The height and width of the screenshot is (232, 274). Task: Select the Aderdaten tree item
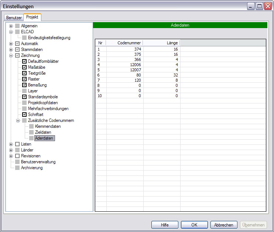(45, 138)
